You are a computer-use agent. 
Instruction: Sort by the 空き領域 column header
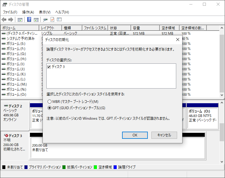click(169, 28)
